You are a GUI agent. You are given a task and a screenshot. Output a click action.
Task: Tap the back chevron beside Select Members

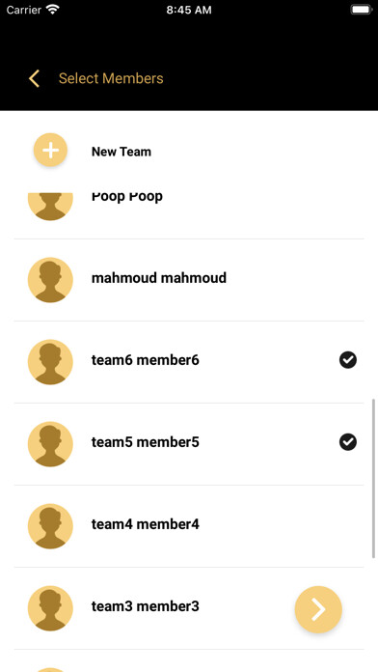tap(35, 78)
